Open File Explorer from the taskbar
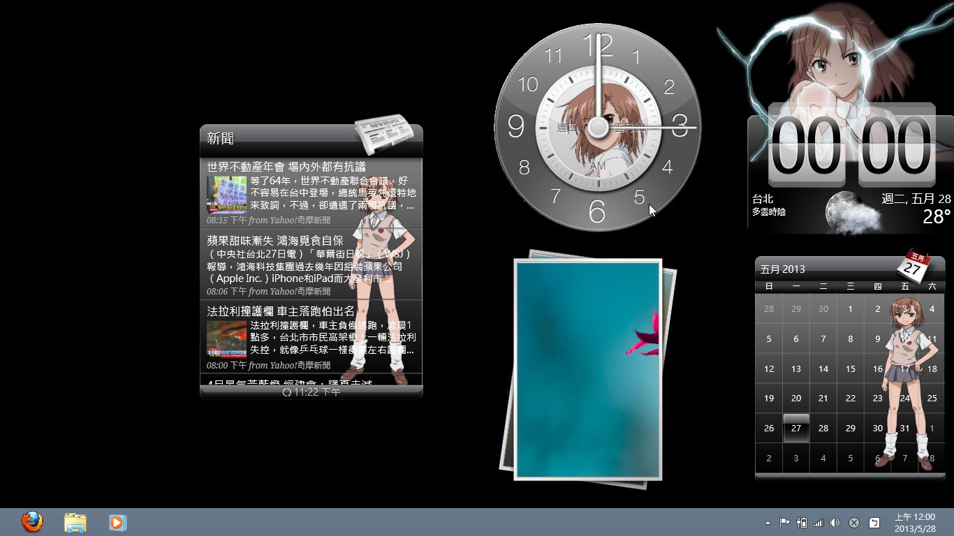The image size is (954, 536). (75, 522)
